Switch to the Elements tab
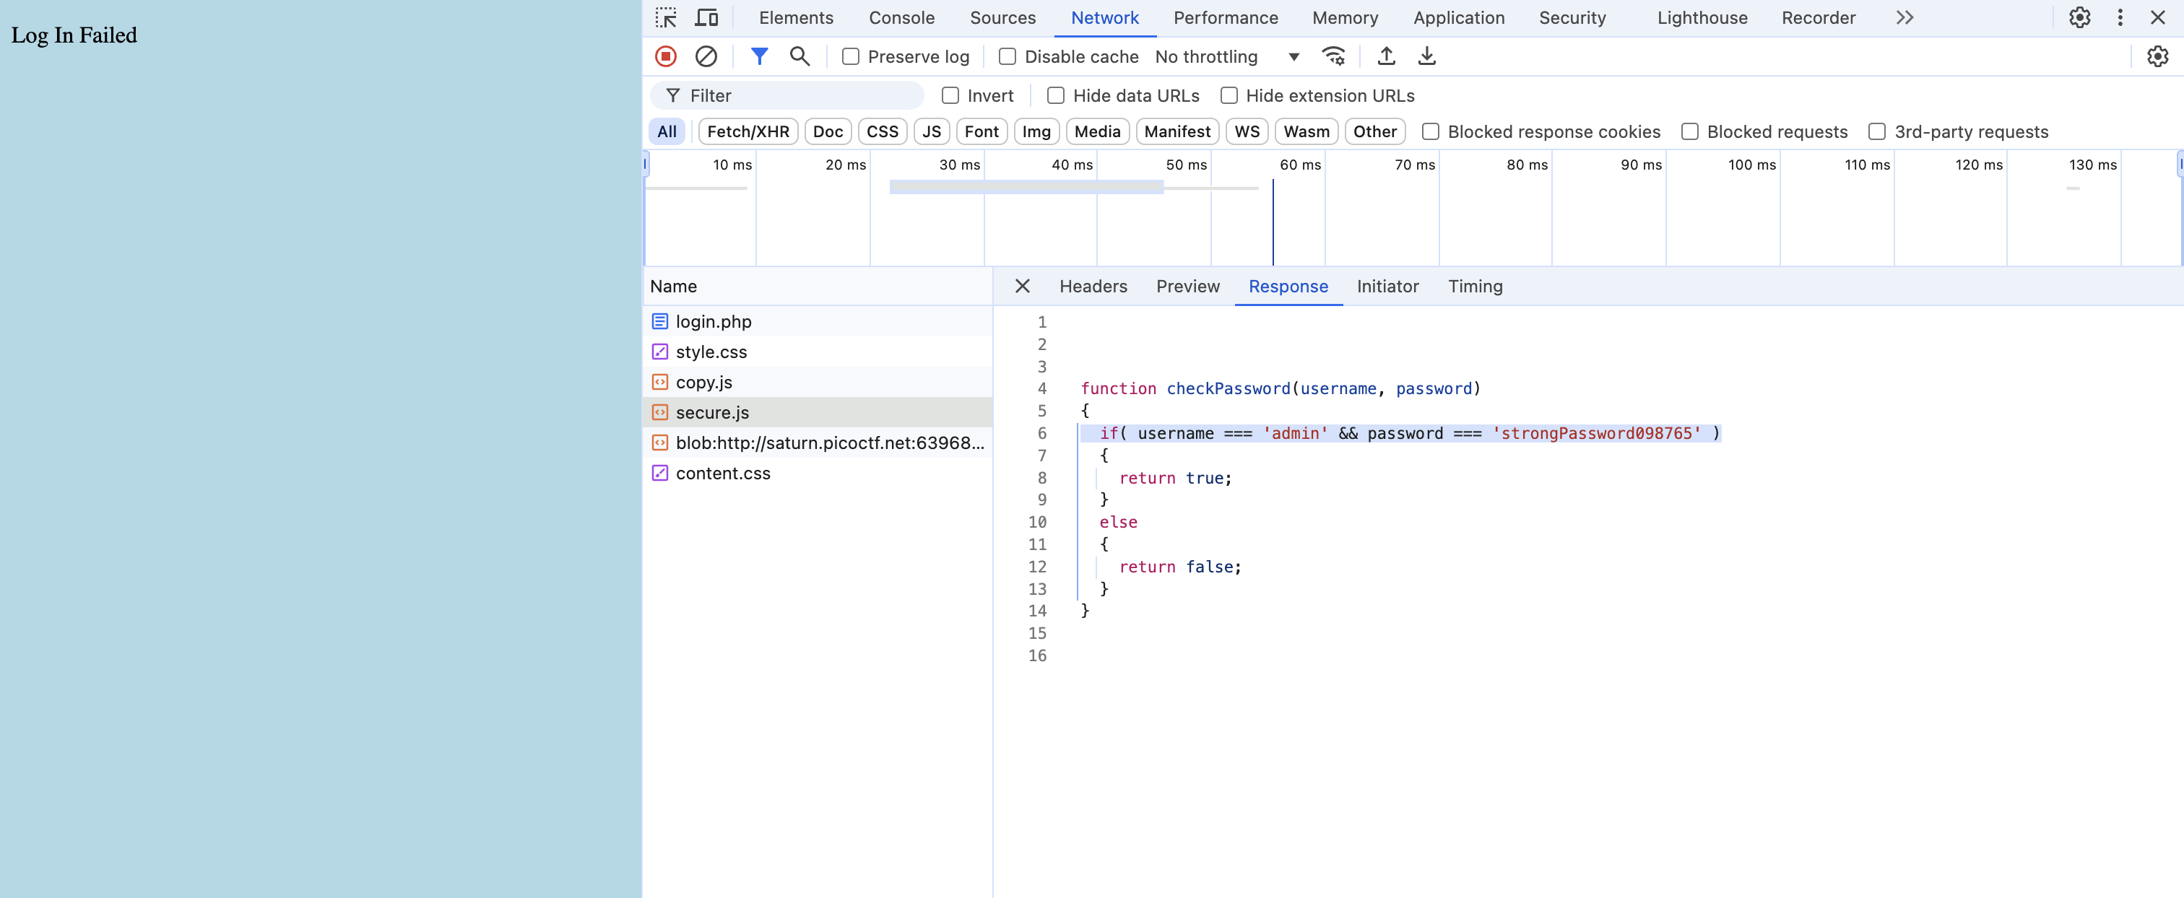 (795, 18)
